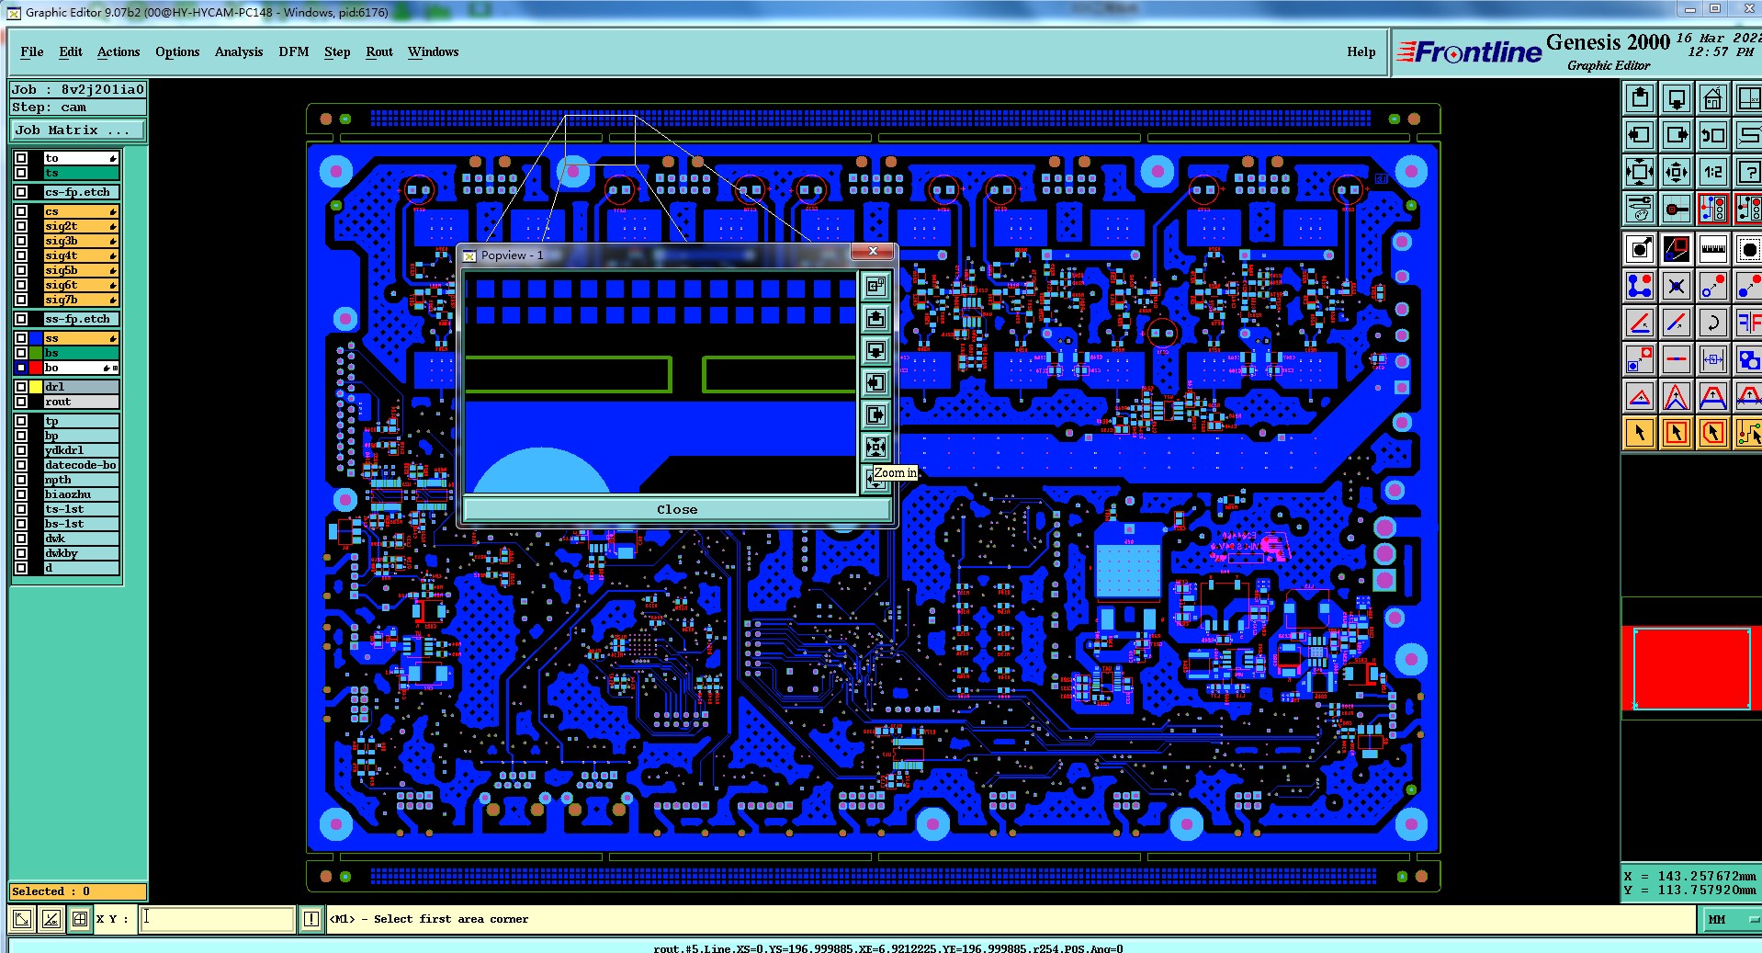Pan view left using the left-arrow icon
This screenshot has height=953, width=1762.
coord(1640,134)
